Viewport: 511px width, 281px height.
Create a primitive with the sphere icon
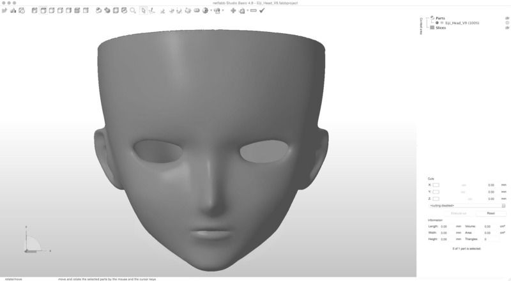coord(205,11)
